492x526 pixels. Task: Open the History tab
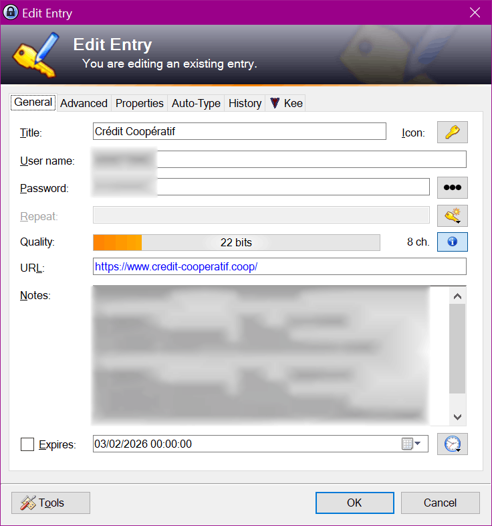tap(245, 103)
